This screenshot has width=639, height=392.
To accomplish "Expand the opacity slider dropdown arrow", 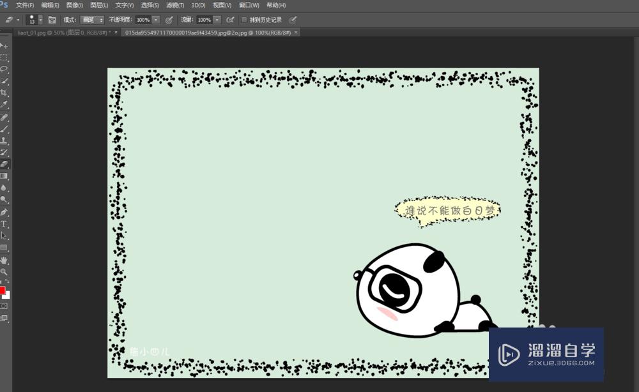I will tap(156, 20).
